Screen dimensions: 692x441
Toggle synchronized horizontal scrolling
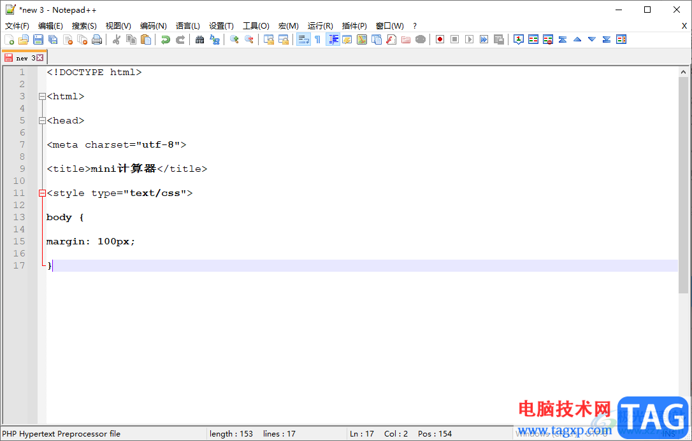coord(284,39)
